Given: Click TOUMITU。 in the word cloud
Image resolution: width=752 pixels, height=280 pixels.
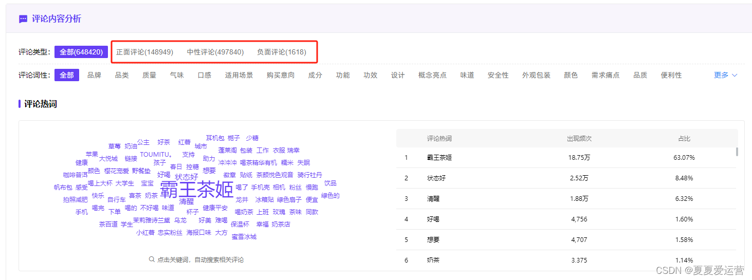Looking at the screenshot, I should [x=157, y=155].
